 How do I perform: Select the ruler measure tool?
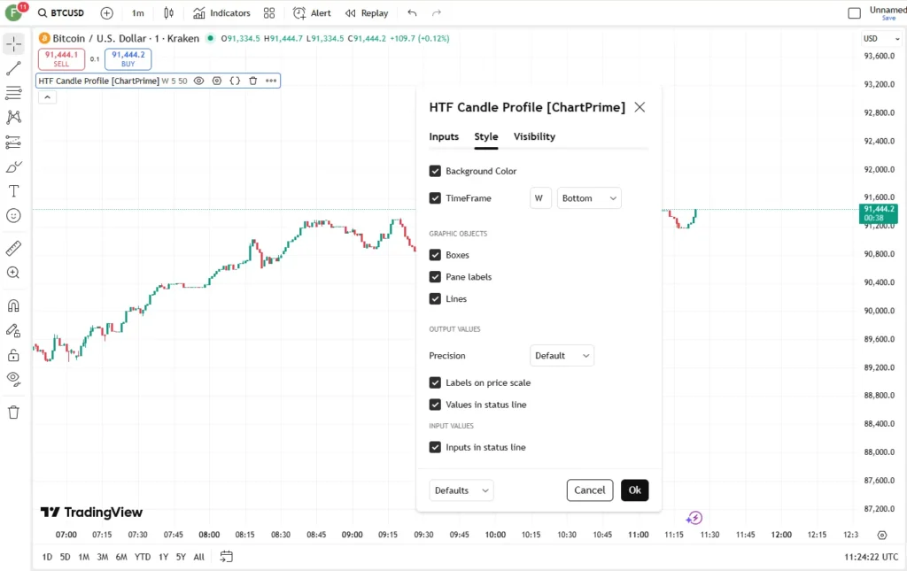click(x=13, y=249)
